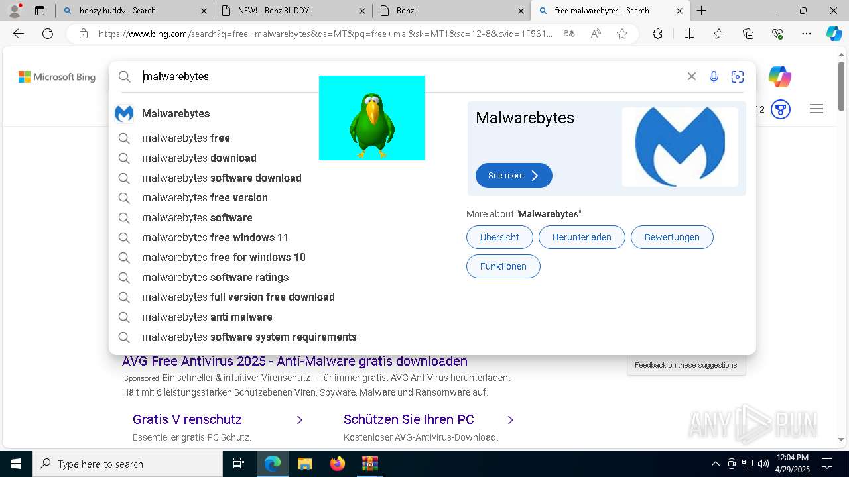849x477 pixels.
Task: Open Microsoft Rewards trophy icon
Action: pyautogui.click(x=781, y=109)
